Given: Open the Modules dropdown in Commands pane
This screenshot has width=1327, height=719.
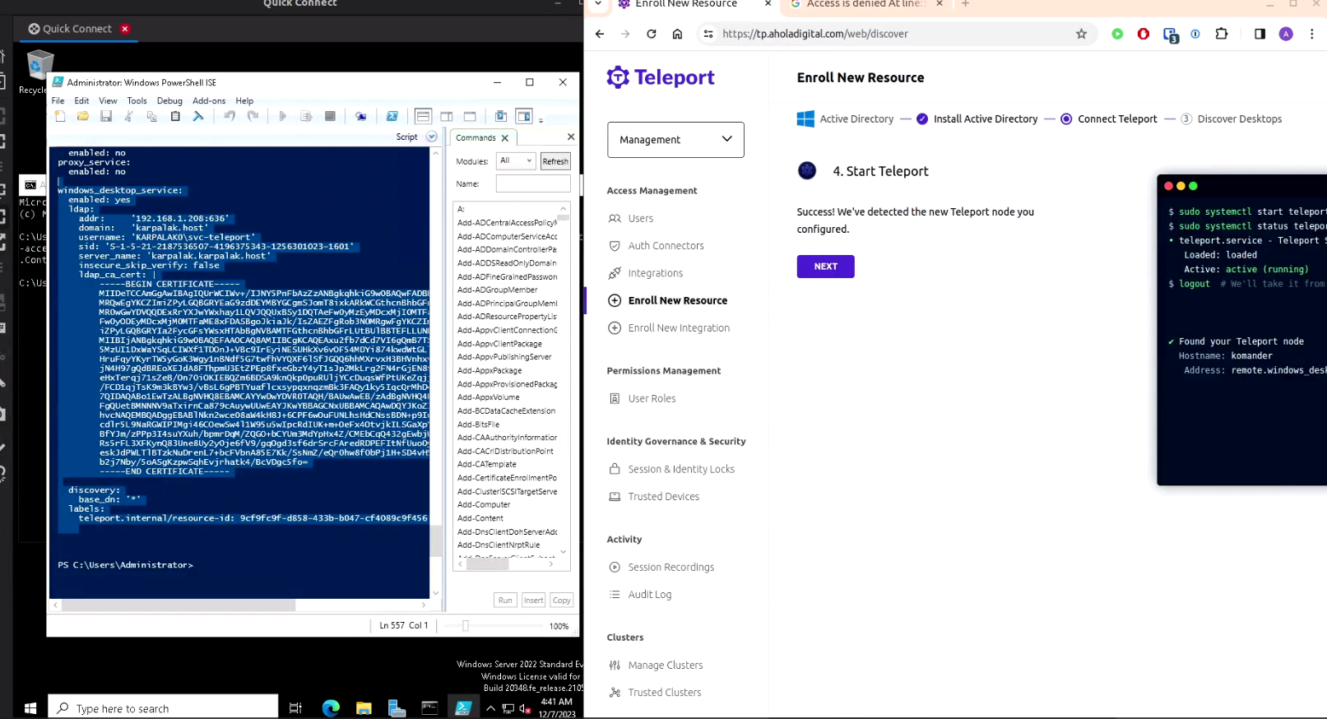Looking at the screenshot, I should [516, 160].
